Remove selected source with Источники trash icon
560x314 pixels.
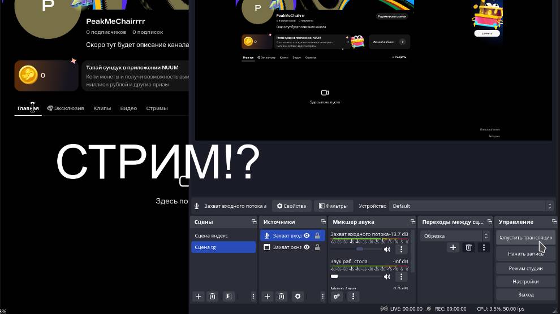click(282, 296)
